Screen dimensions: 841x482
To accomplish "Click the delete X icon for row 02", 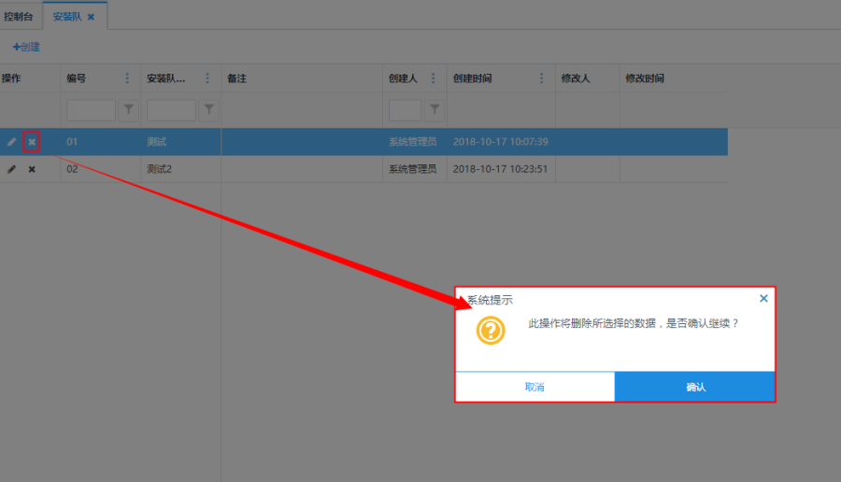I will pyautogui.click(x=32, y=169).
